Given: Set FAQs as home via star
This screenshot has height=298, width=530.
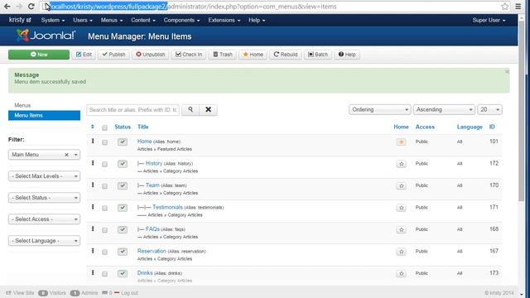Looking at the screenshot, I should pyautogui.click(x=401, y=230).
